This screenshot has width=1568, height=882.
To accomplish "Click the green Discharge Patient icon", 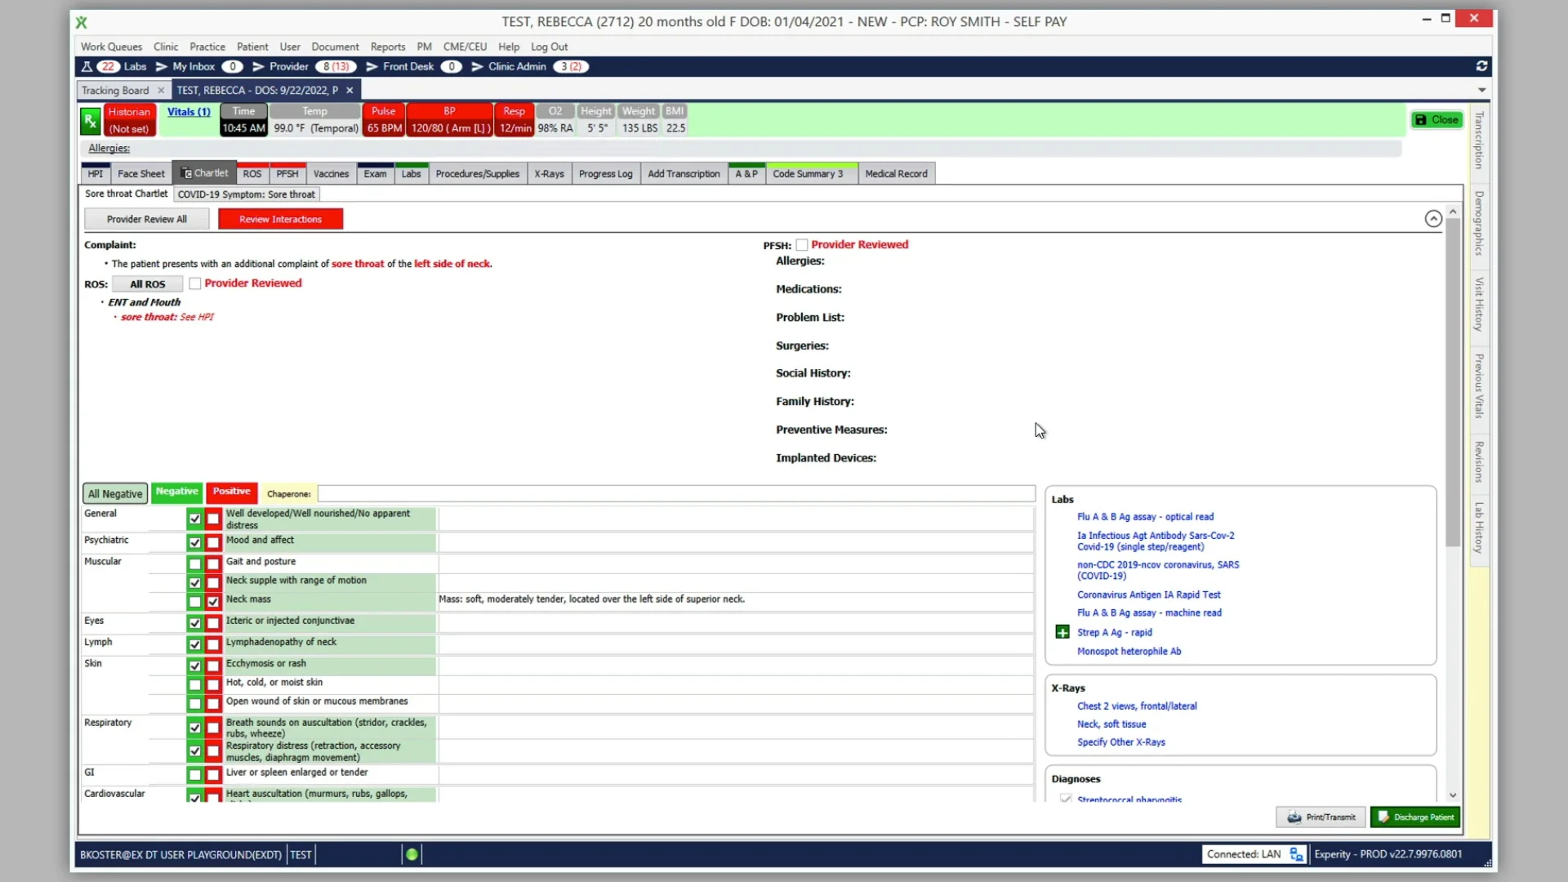I will pos(1382,817).
